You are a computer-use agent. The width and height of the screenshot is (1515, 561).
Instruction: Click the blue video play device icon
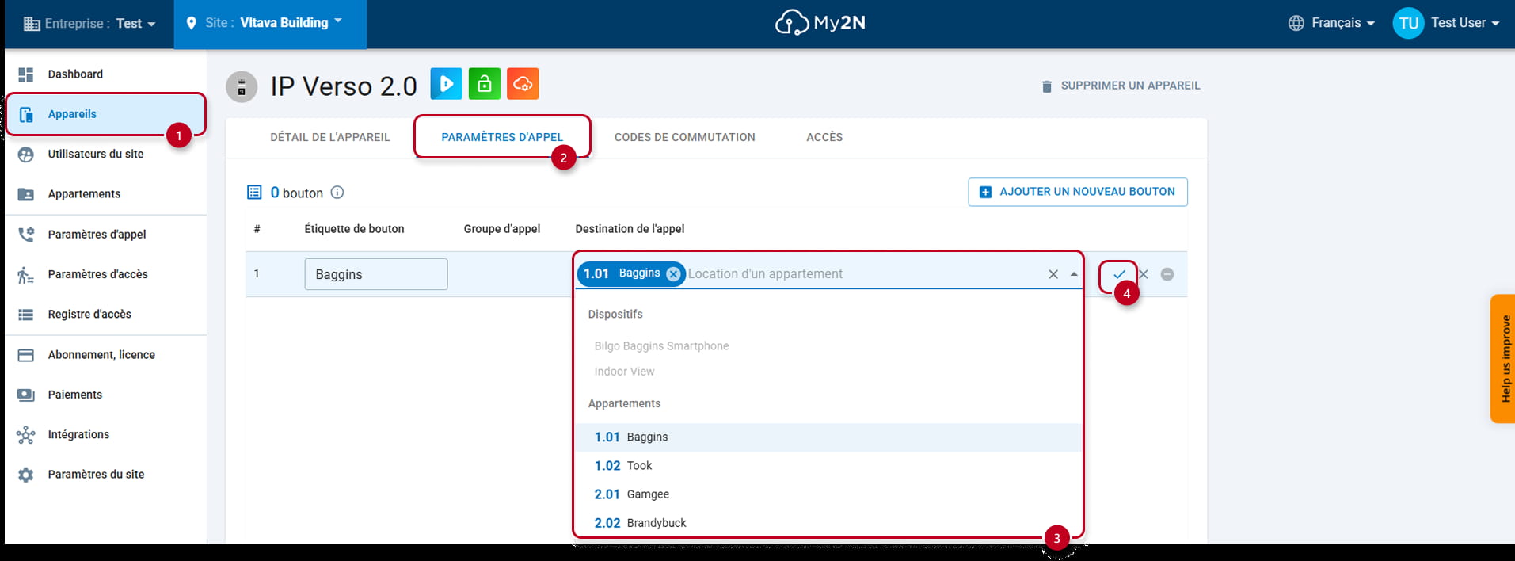coord(446,84)
